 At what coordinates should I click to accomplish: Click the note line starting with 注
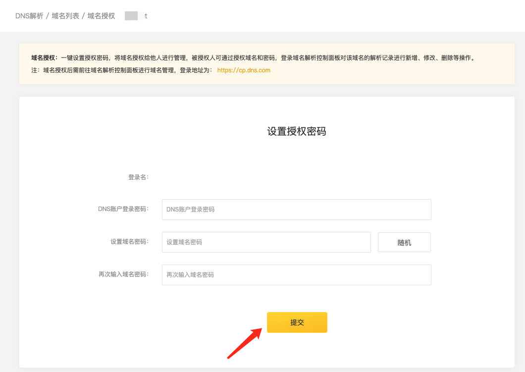(122, 70)
